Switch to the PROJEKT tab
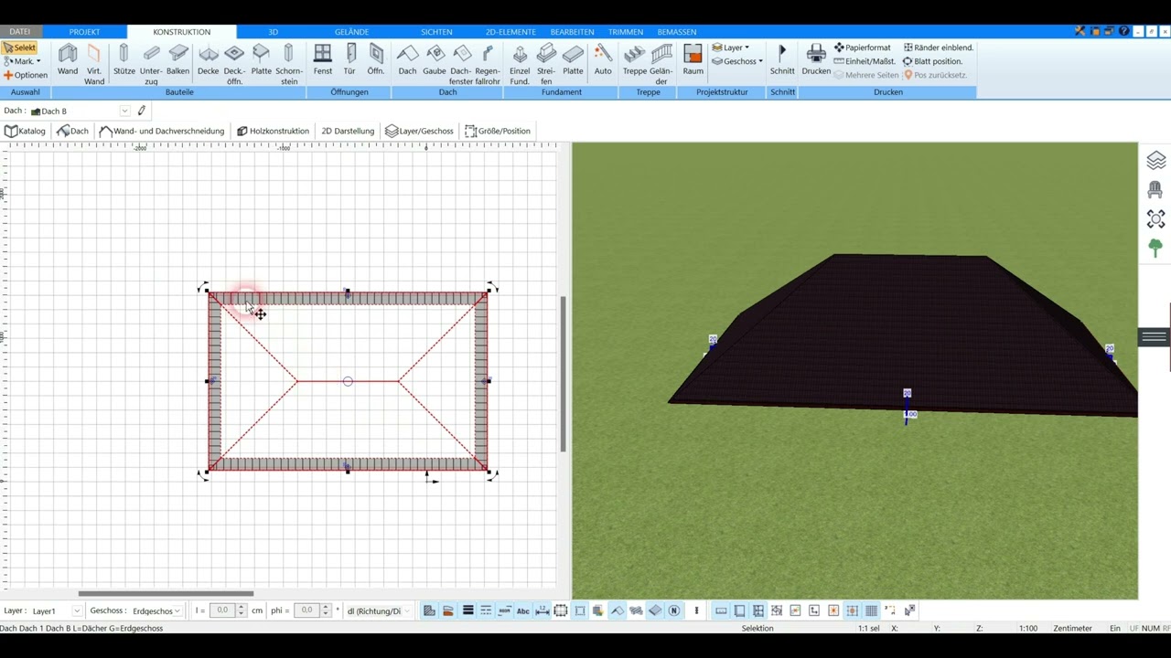This screenshot has height=658, width=1171. click(84, 32)
